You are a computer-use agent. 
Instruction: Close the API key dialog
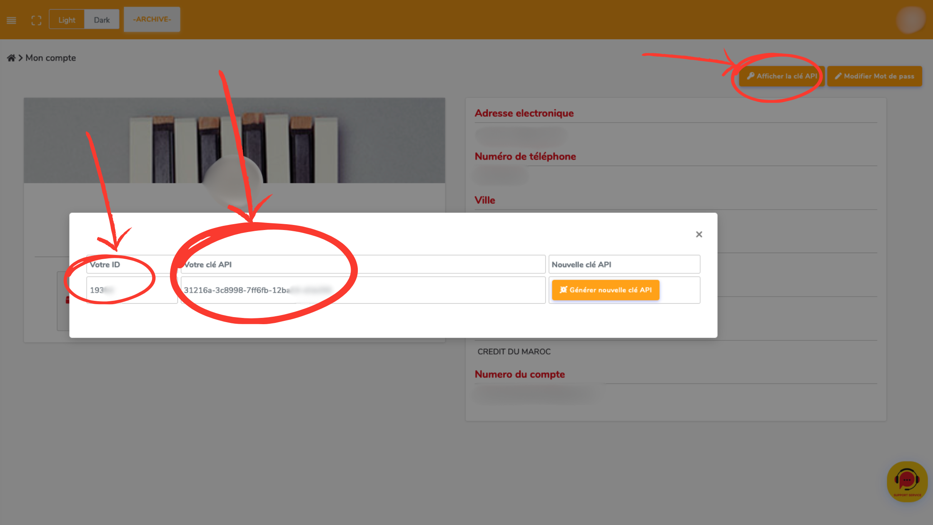point(699,234)
